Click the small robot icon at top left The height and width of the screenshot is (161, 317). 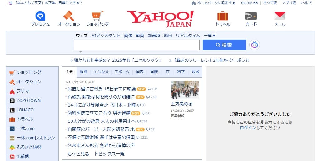click(x=11, y=3)
